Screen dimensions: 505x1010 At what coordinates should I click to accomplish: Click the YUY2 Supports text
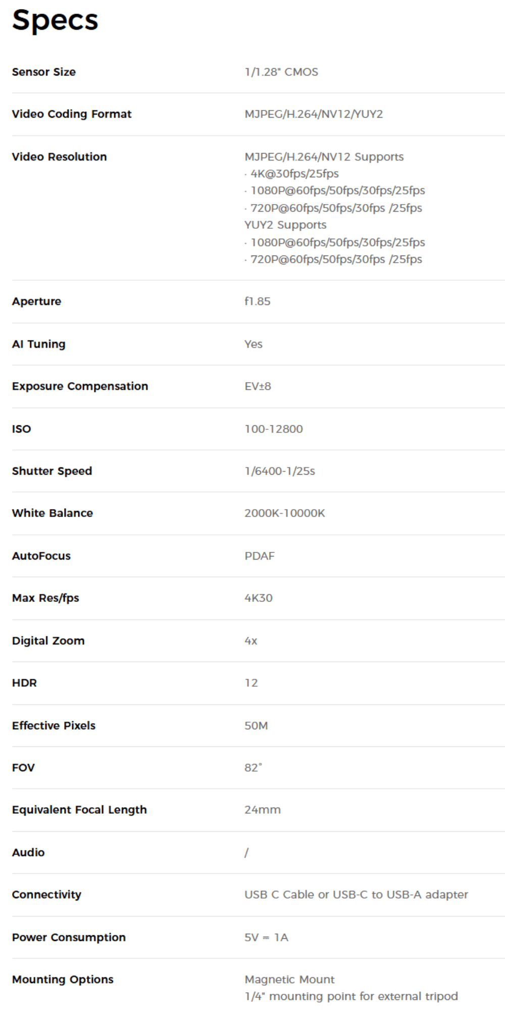285,225
